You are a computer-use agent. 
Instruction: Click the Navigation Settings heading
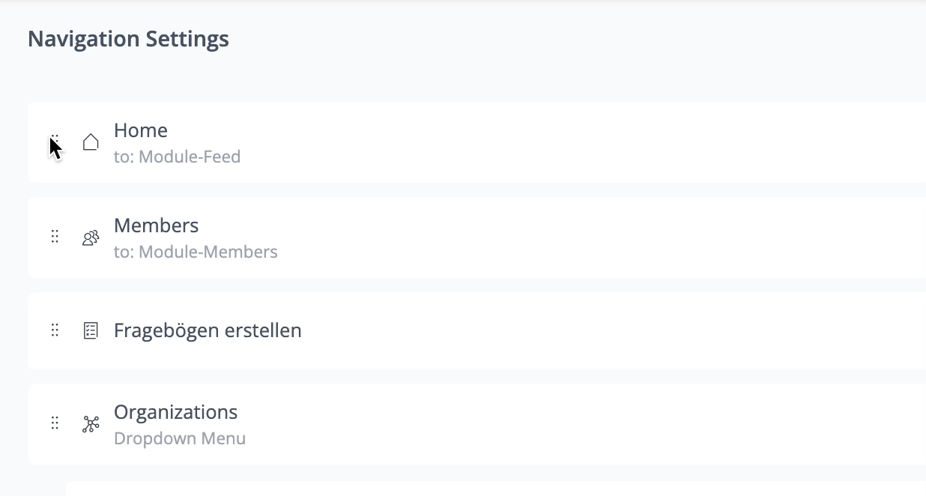[128, 39]
